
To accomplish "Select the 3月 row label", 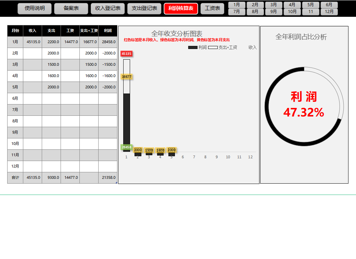I will click(x=15, y=65).
